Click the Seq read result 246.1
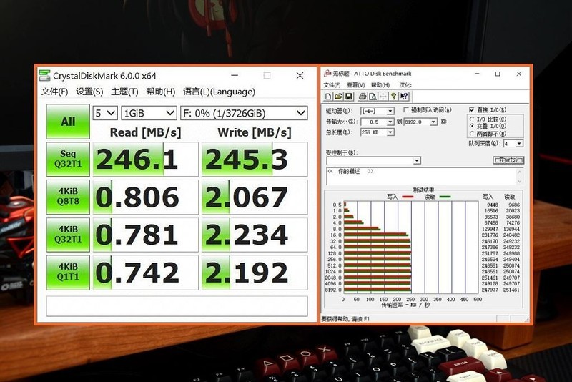The width and height of the screenshot is (572, 382). [x=146, y=160]
